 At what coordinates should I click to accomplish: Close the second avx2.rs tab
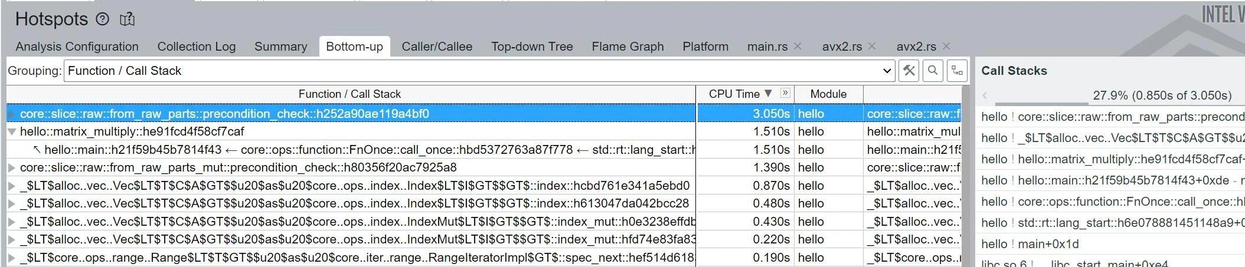click(946, 46)
